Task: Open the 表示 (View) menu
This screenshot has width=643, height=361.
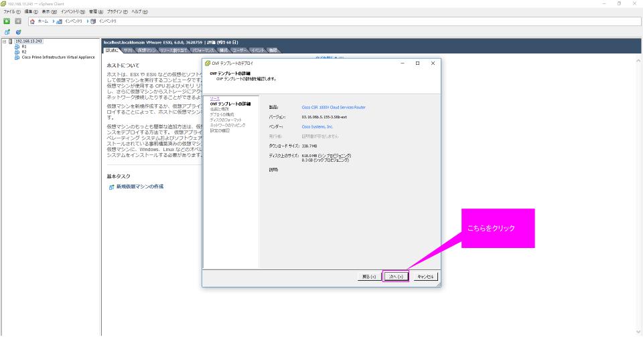Action: coord(49,11)
